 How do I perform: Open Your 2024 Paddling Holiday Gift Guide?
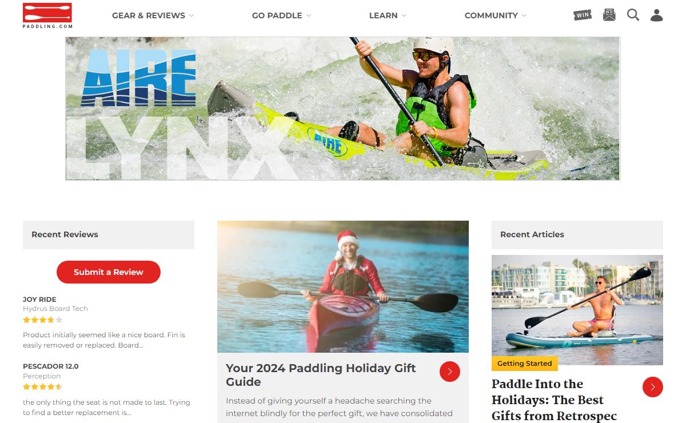point(321,375)
